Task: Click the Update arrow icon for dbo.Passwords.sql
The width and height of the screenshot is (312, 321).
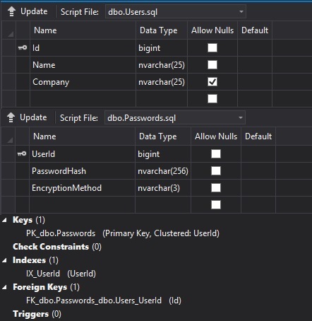Action: (11, 117)
